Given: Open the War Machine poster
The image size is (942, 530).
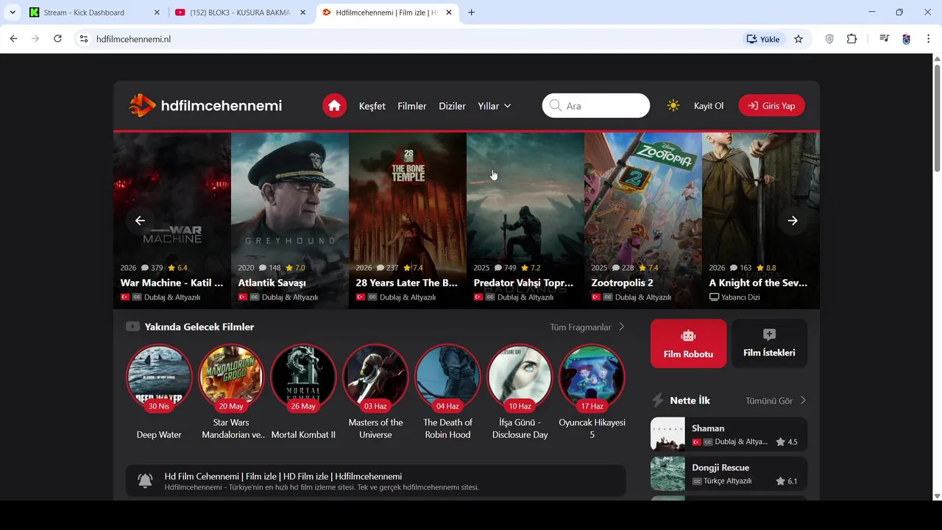Looking at the screenshot, I should (x=172, y=220).
